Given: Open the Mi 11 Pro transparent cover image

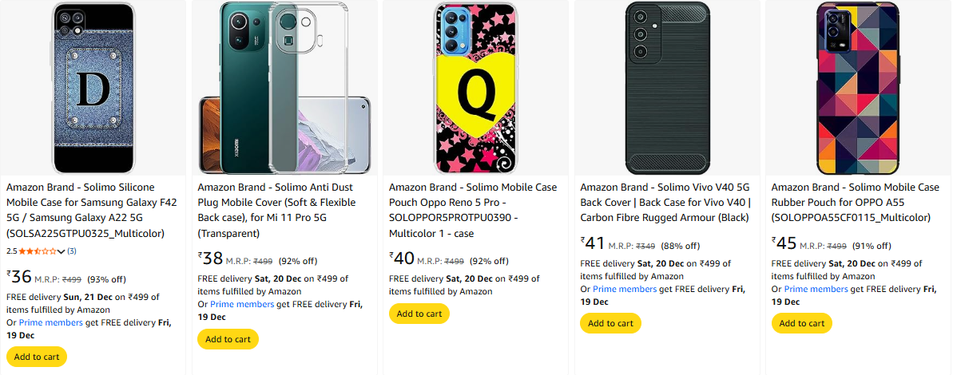Looking at the screenshot, I should pos(284,86).
